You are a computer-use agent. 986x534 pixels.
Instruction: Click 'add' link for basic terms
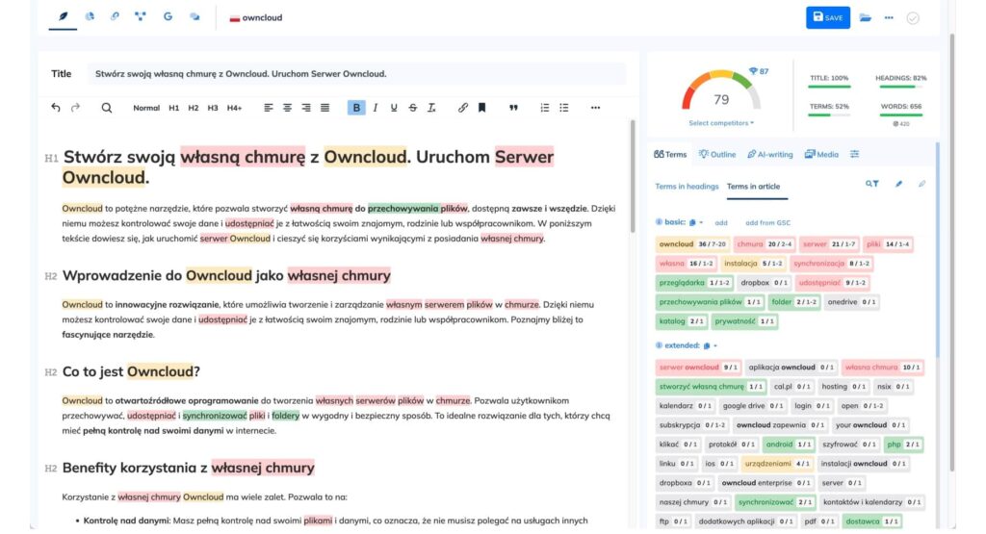[721, 222]
